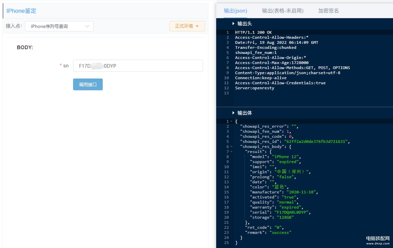
Task: Click the 调用接口 button
Action: click(88, 85)
